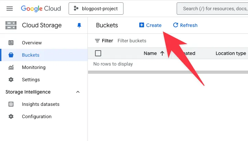Sort by Name using the arrow
Screen dimensions: 248x141
pos(162,53)
